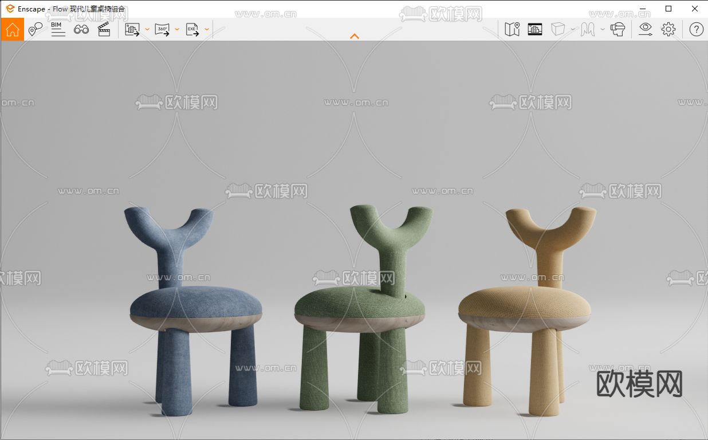Open the video editor clapperboard
The width and height of the screenshot is (708, 440).
[104, 29]
